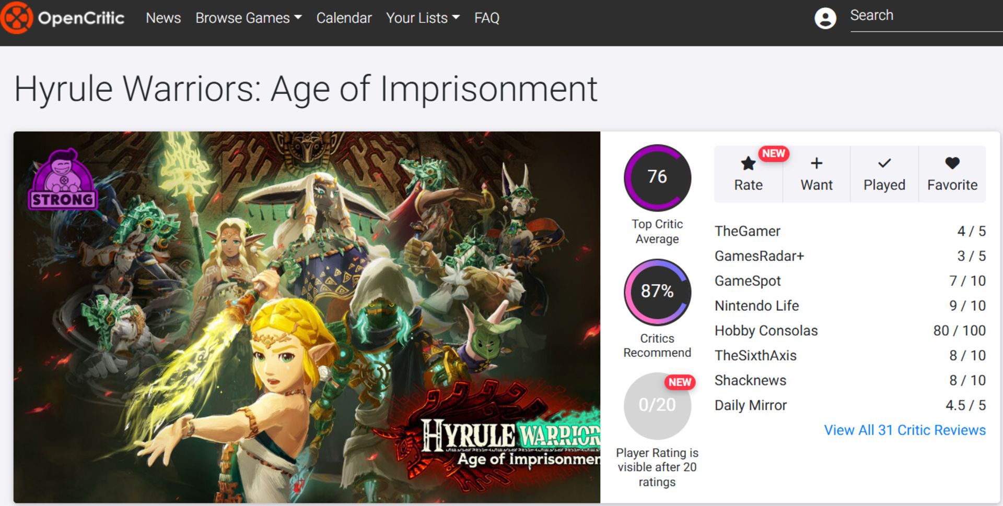Toggle Played status for Hyrule Warriors
This screenshot has height=506, width=1003.
click(884, 174)
